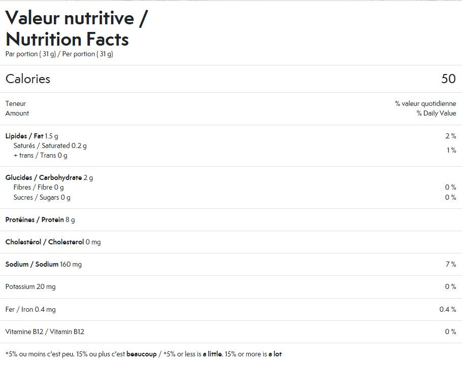The image size is (462, 365).
Task: Click the Trans 0 g line
Action: 40,155
